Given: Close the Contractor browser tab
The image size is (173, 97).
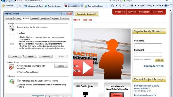Looking at the screenshot, I should [x=82, y=6].
